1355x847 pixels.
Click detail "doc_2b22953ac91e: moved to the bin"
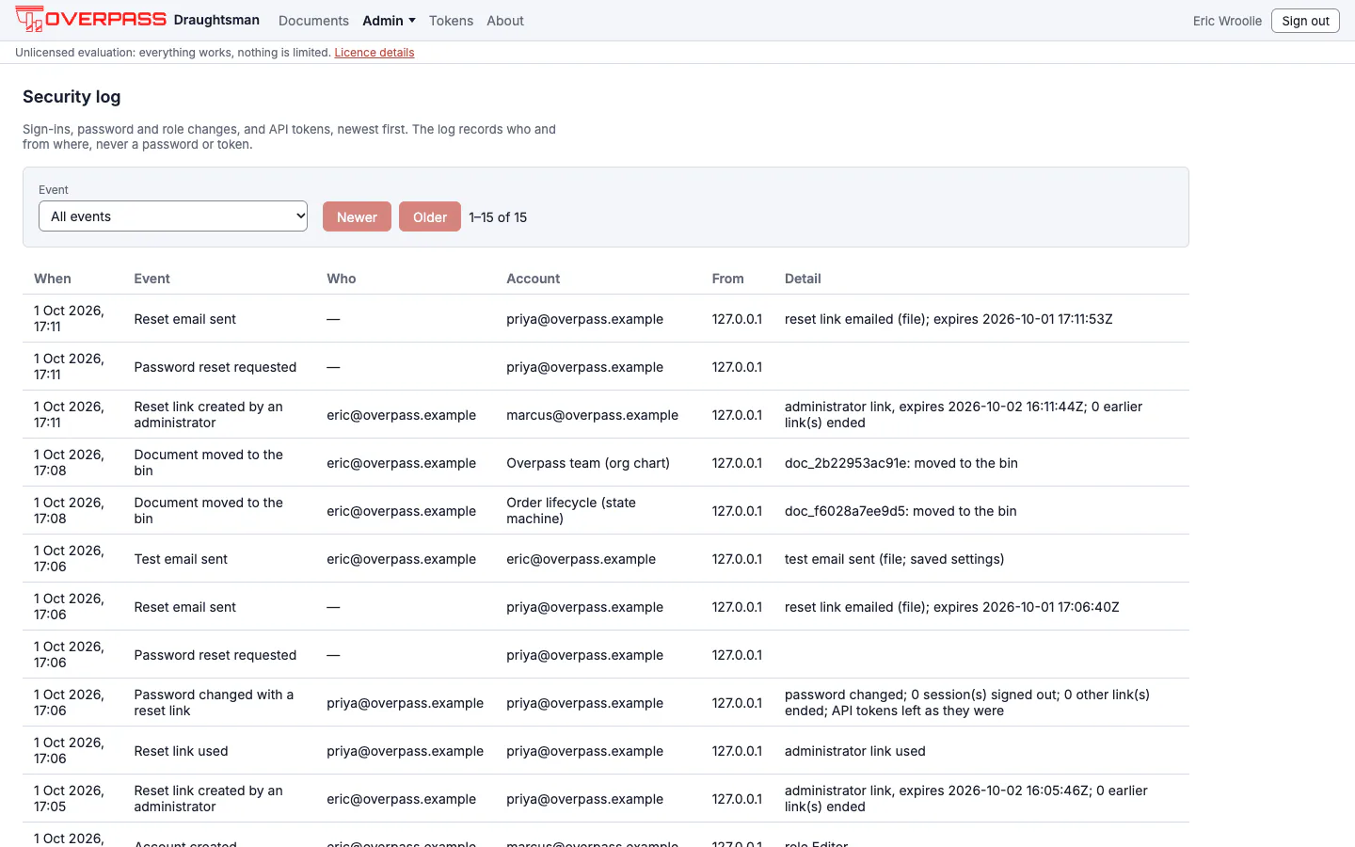(x=901, y=463)
